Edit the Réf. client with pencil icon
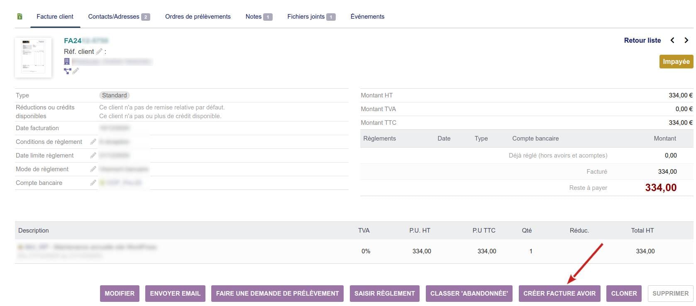This screenshot has width=696, height=306. pyautogui.click(x=99, y=51)
